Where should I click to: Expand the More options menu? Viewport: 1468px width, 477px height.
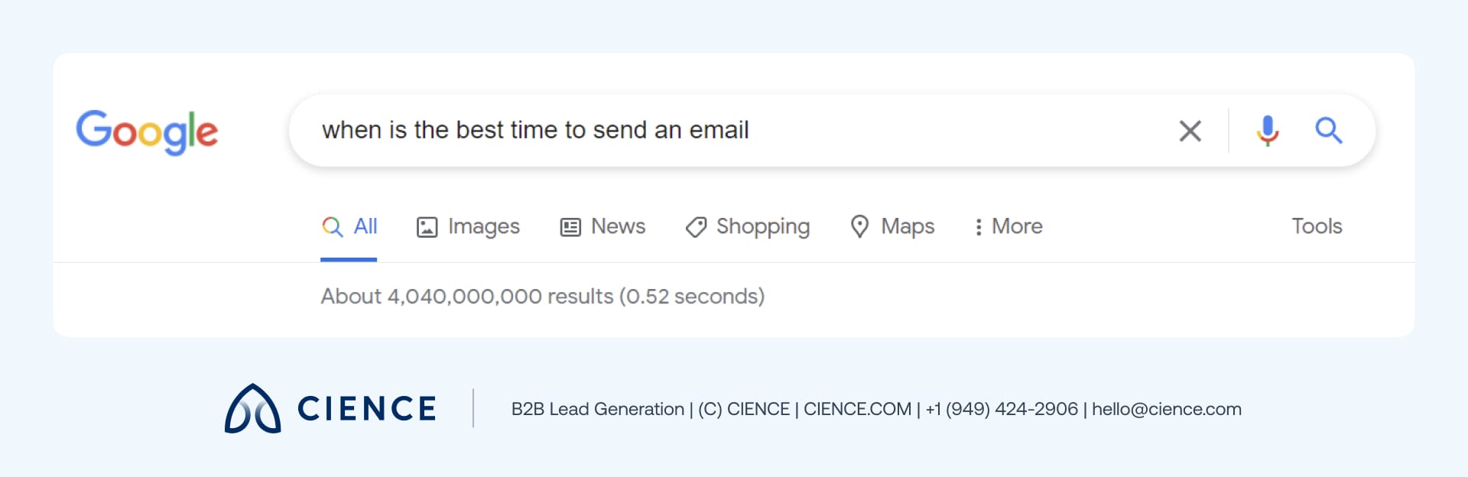coord(1016,226)
